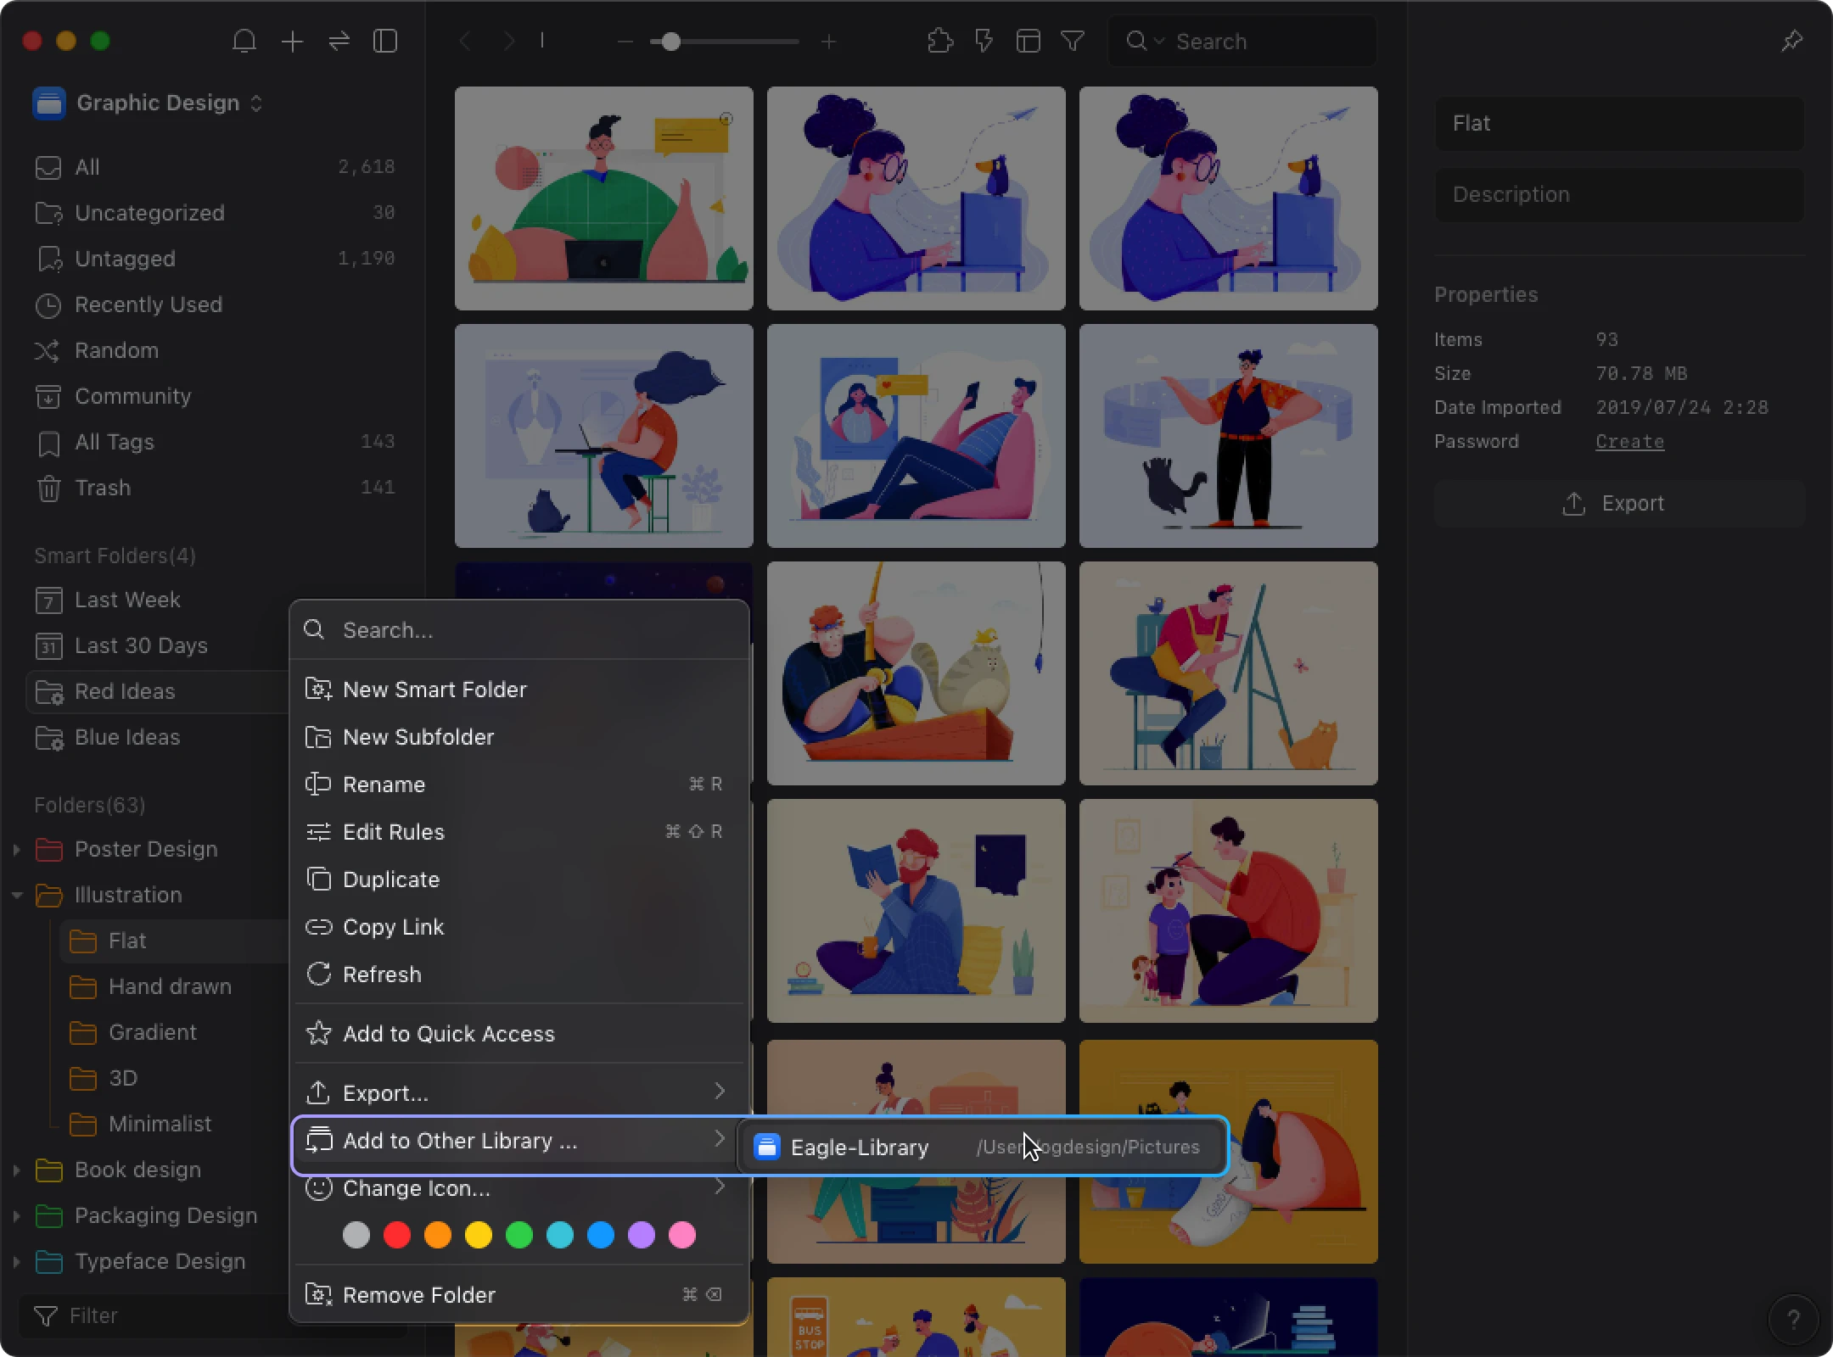The width and height of the screenshot is (1833, 1357).
Task: Open the filter funnel icon in toolbar
Action: (x=1073, y=41)
